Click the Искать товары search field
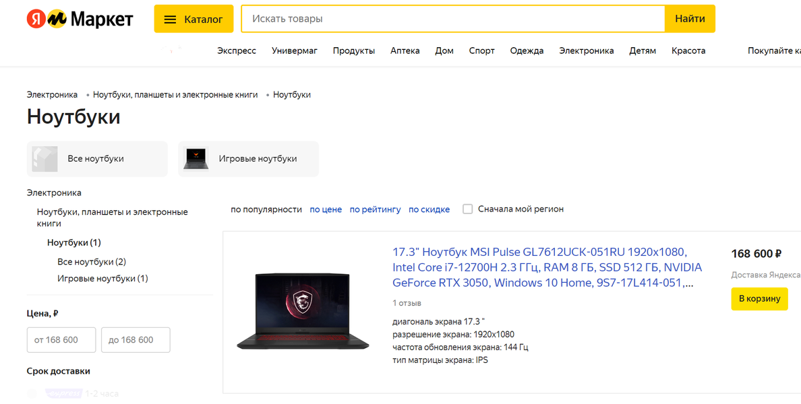 [x=453, y=19]
